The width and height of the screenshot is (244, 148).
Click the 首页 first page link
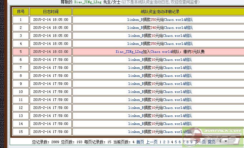[140, 142]
